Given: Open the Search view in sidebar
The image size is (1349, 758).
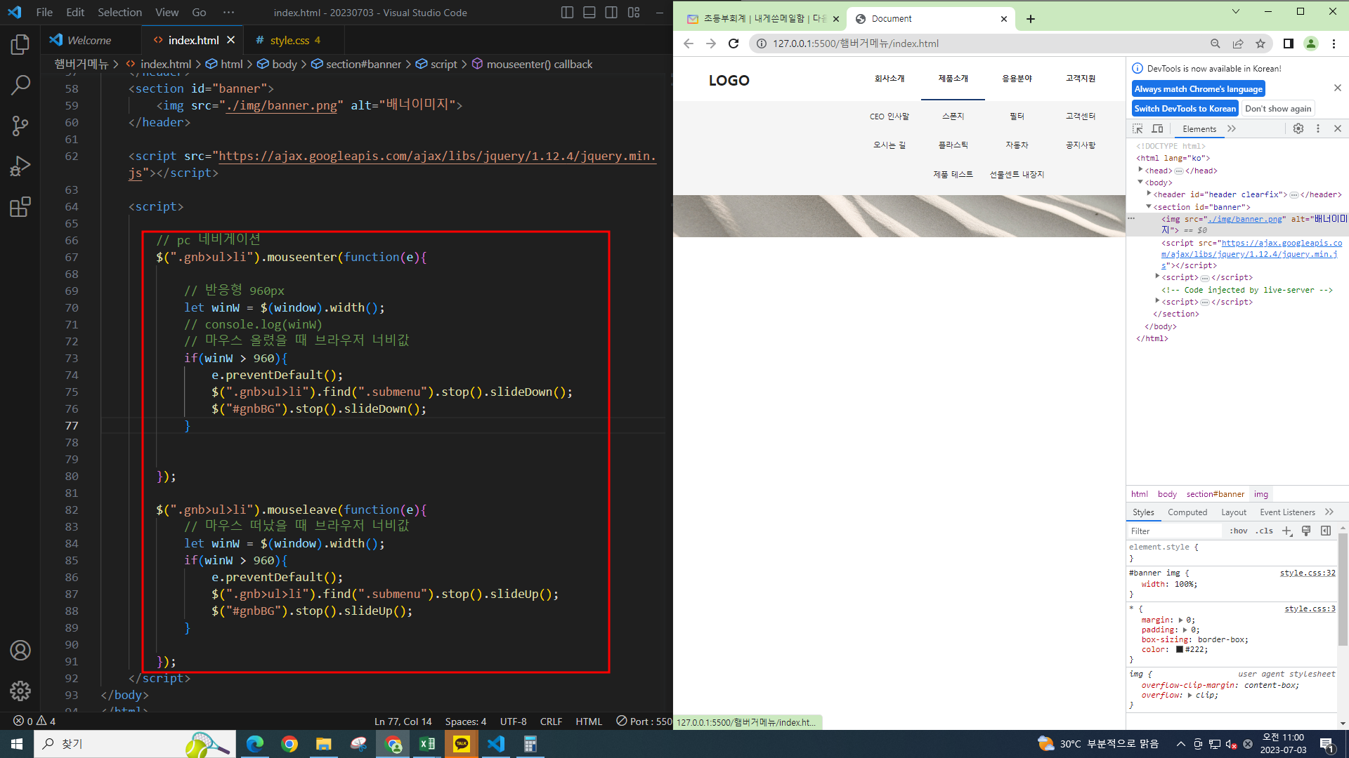Looking at the screenshot, I should [20, 86].
